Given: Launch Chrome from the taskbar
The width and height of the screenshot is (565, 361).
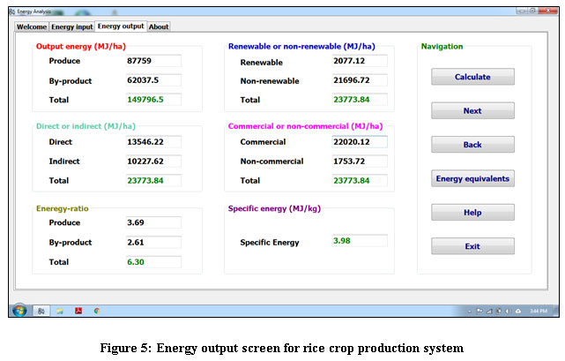Looking at the screenshot, I should (96, 311).
